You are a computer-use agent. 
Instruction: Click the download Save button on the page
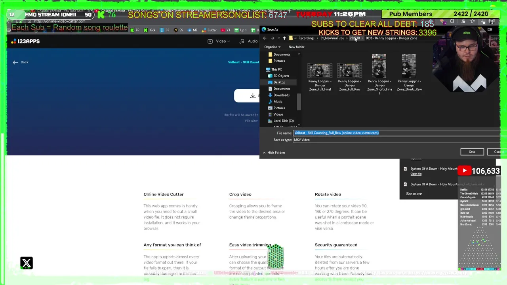tap(247, 96)
